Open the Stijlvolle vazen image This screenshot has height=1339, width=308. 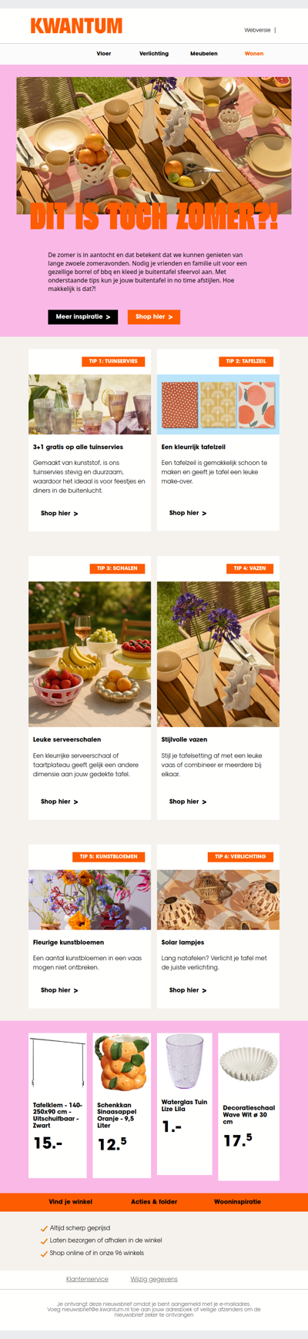(x=218, y=654)
